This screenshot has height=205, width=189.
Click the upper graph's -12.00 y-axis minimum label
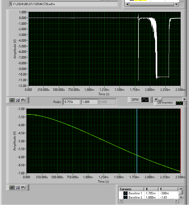tap(22, 86)
